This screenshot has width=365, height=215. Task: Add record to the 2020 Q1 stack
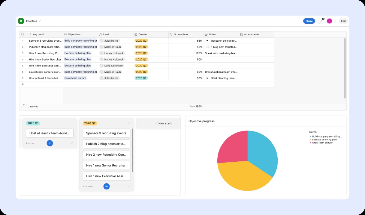click(50, 143)
